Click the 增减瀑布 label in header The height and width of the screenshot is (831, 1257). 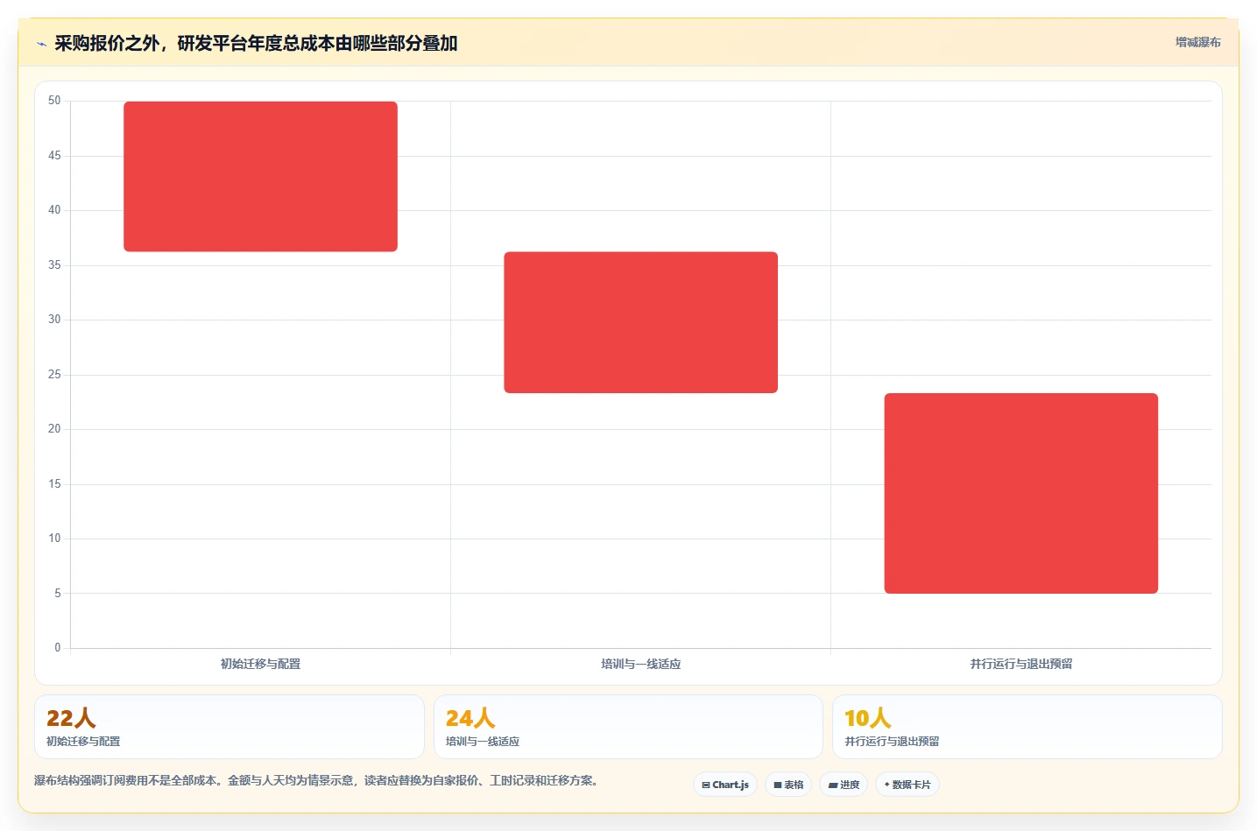point(1197,42)
